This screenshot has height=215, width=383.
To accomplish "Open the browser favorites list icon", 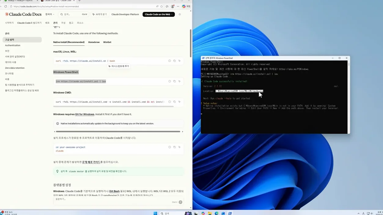I will click(167, 6).
